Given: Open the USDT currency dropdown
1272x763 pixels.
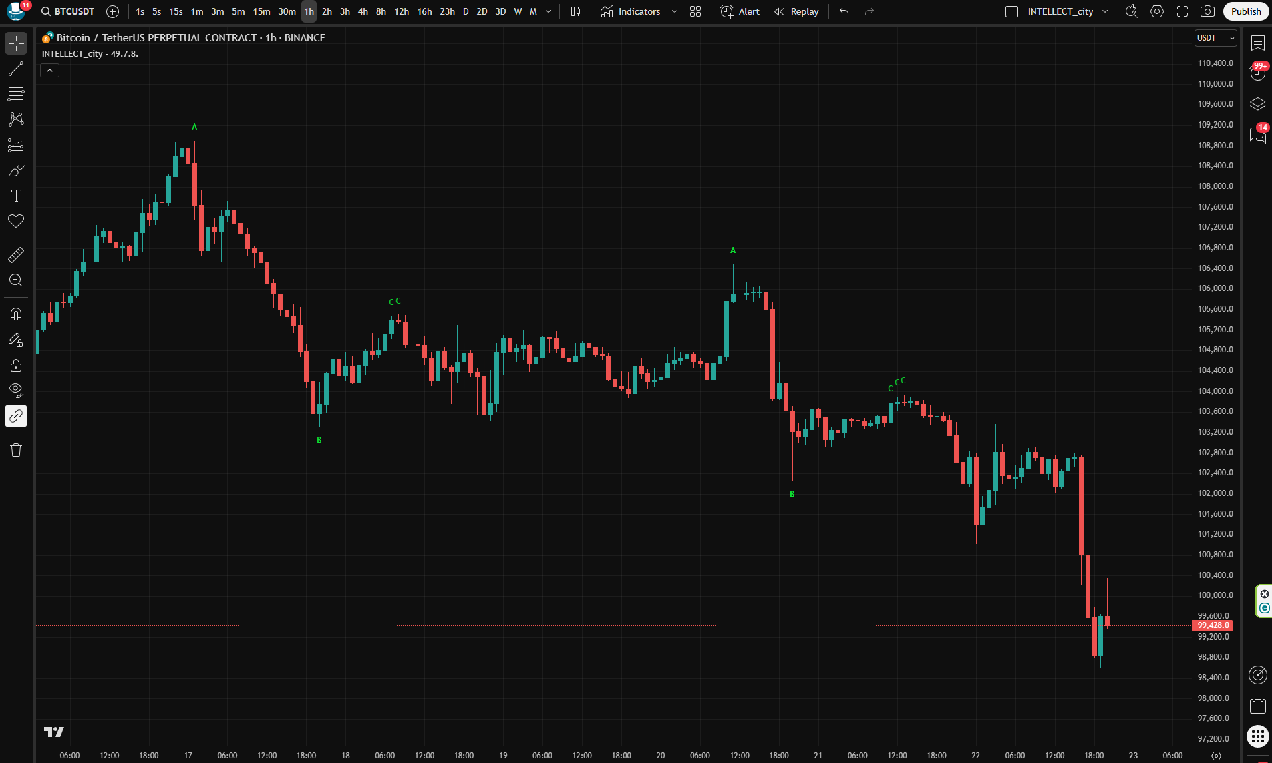Looking at the screenshot, I should 1215,38.
